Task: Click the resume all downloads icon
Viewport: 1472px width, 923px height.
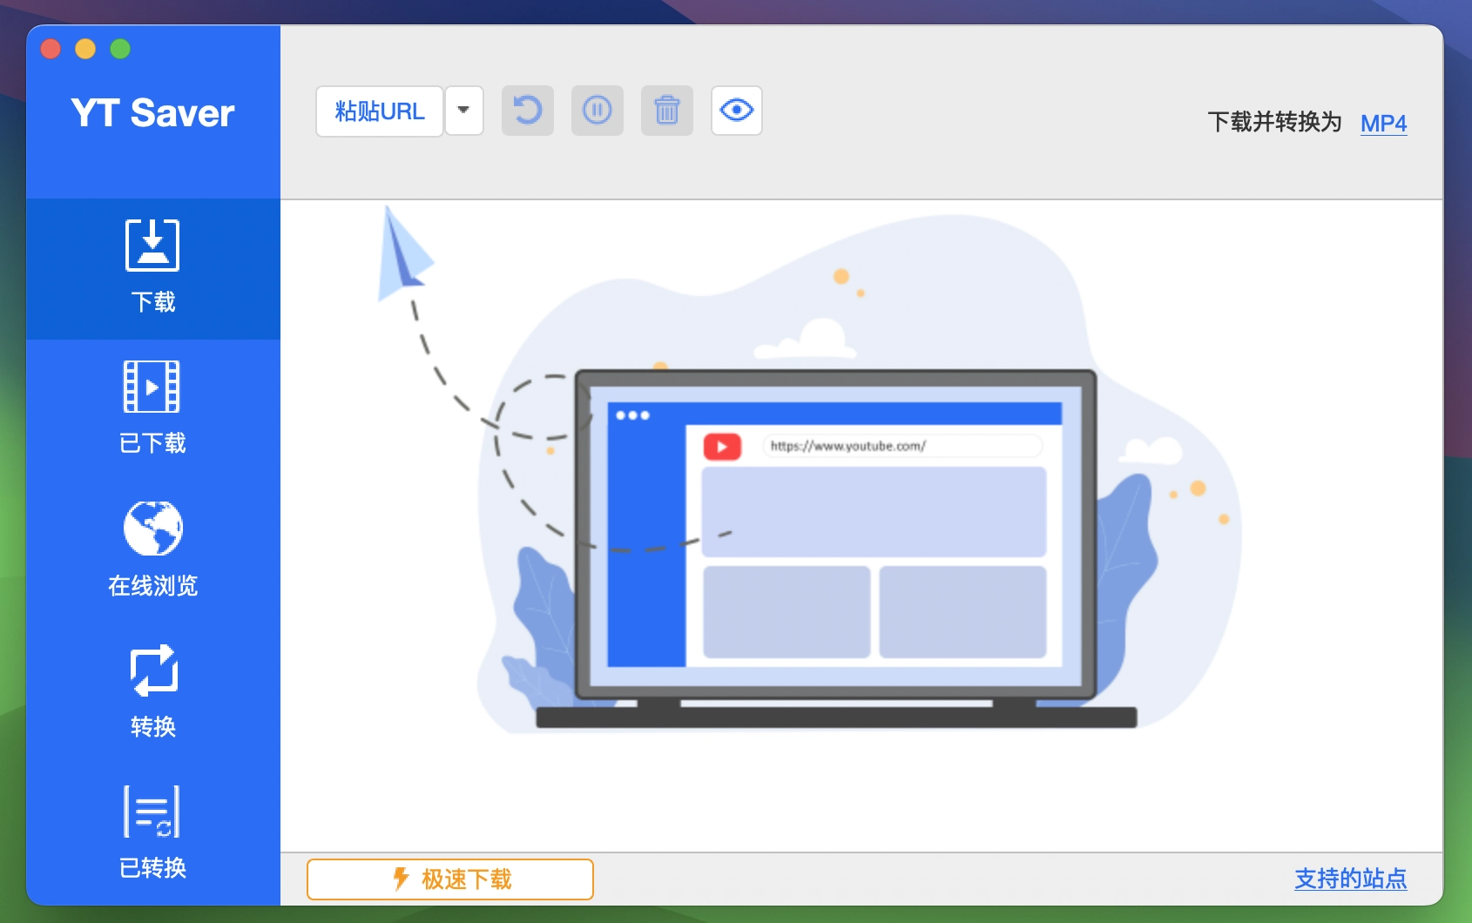Action: [x=527, y=111]
